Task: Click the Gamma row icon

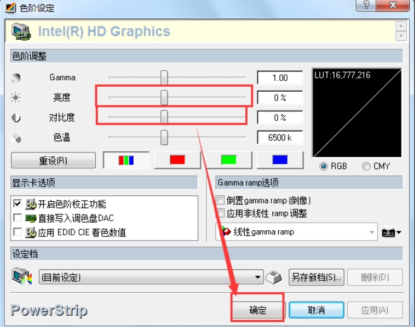Action: click(16, 78)
